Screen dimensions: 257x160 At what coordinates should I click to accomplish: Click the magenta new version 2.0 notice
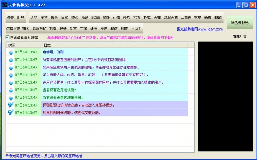click(110, 38)
